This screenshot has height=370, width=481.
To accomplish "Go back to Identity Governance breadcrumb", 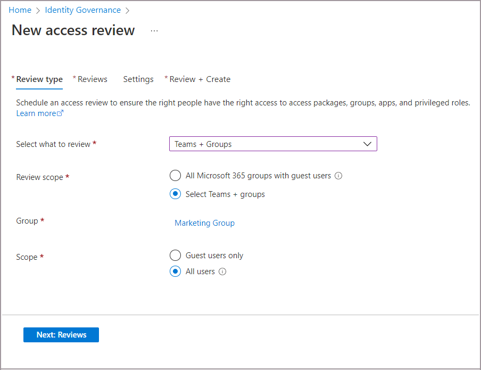I will click(x=82, y=10).
